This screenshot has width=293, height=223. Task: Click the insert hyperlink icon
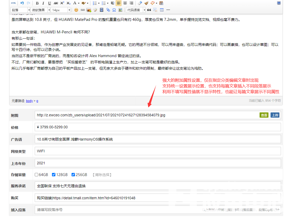pos(83,10)
